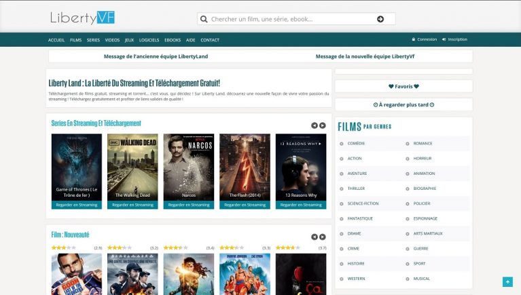521x295 pixels.
Task: Click star rating showing 3.7 score
Action: tap(288, 248)
